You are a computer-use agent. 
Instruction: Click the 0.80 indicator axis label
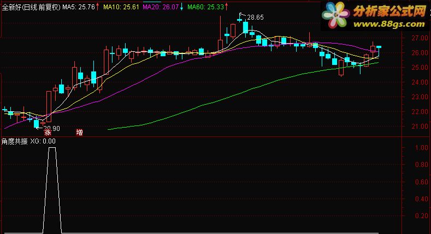click(x=421, y=165)
